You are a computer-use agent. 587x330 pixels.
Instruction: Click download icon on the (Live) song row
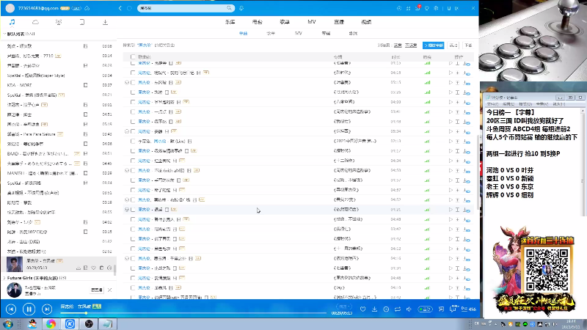click(x=467, y=141)
